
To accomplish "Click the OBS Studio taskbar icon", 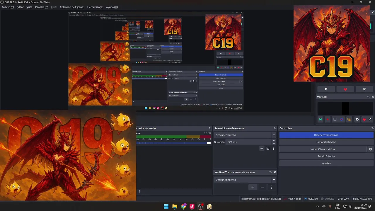I will click(201, 206).
